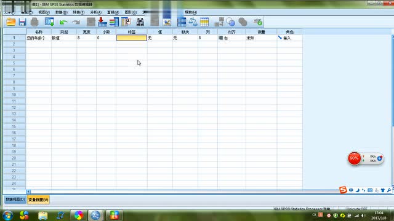This screenshot has width=394, height=221.
Task: Select the 变量视图(V) tab
Action: point(38,200)
